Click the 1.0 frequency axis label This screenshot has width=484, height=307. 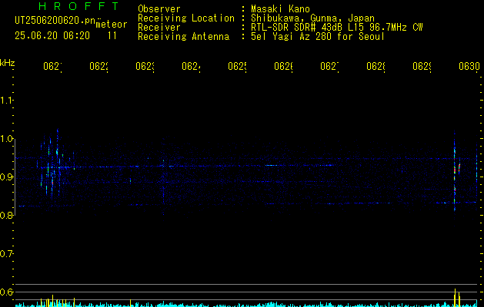click(x=6, y=139)
